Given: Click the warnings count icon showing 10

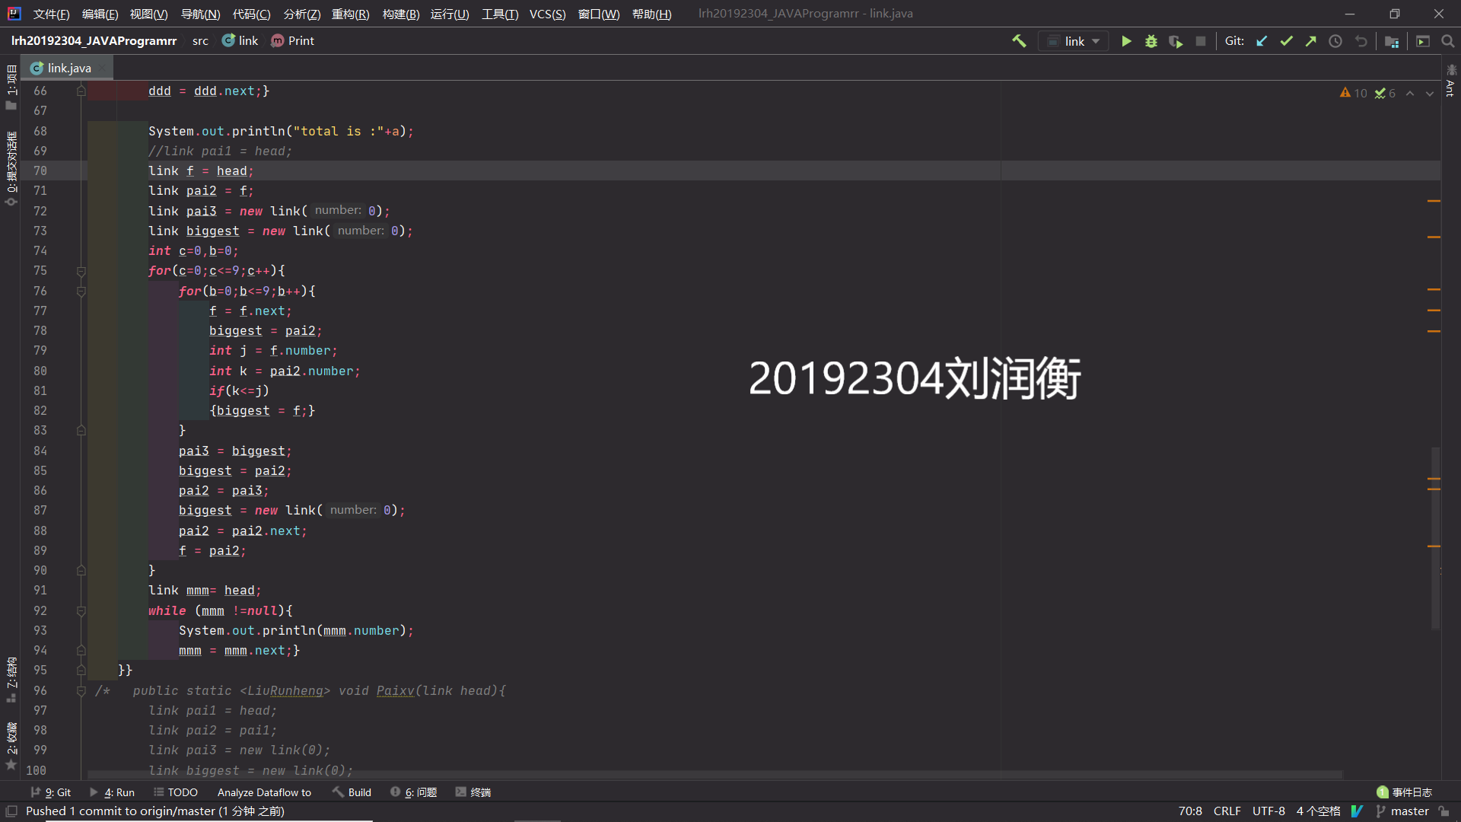Looking at the screenshot, I should tap(1353, 93).
